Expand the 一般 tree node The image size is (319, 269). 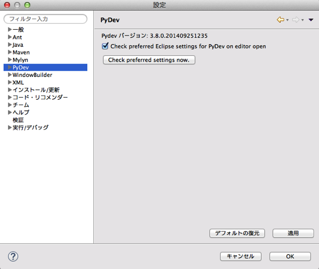10,30
